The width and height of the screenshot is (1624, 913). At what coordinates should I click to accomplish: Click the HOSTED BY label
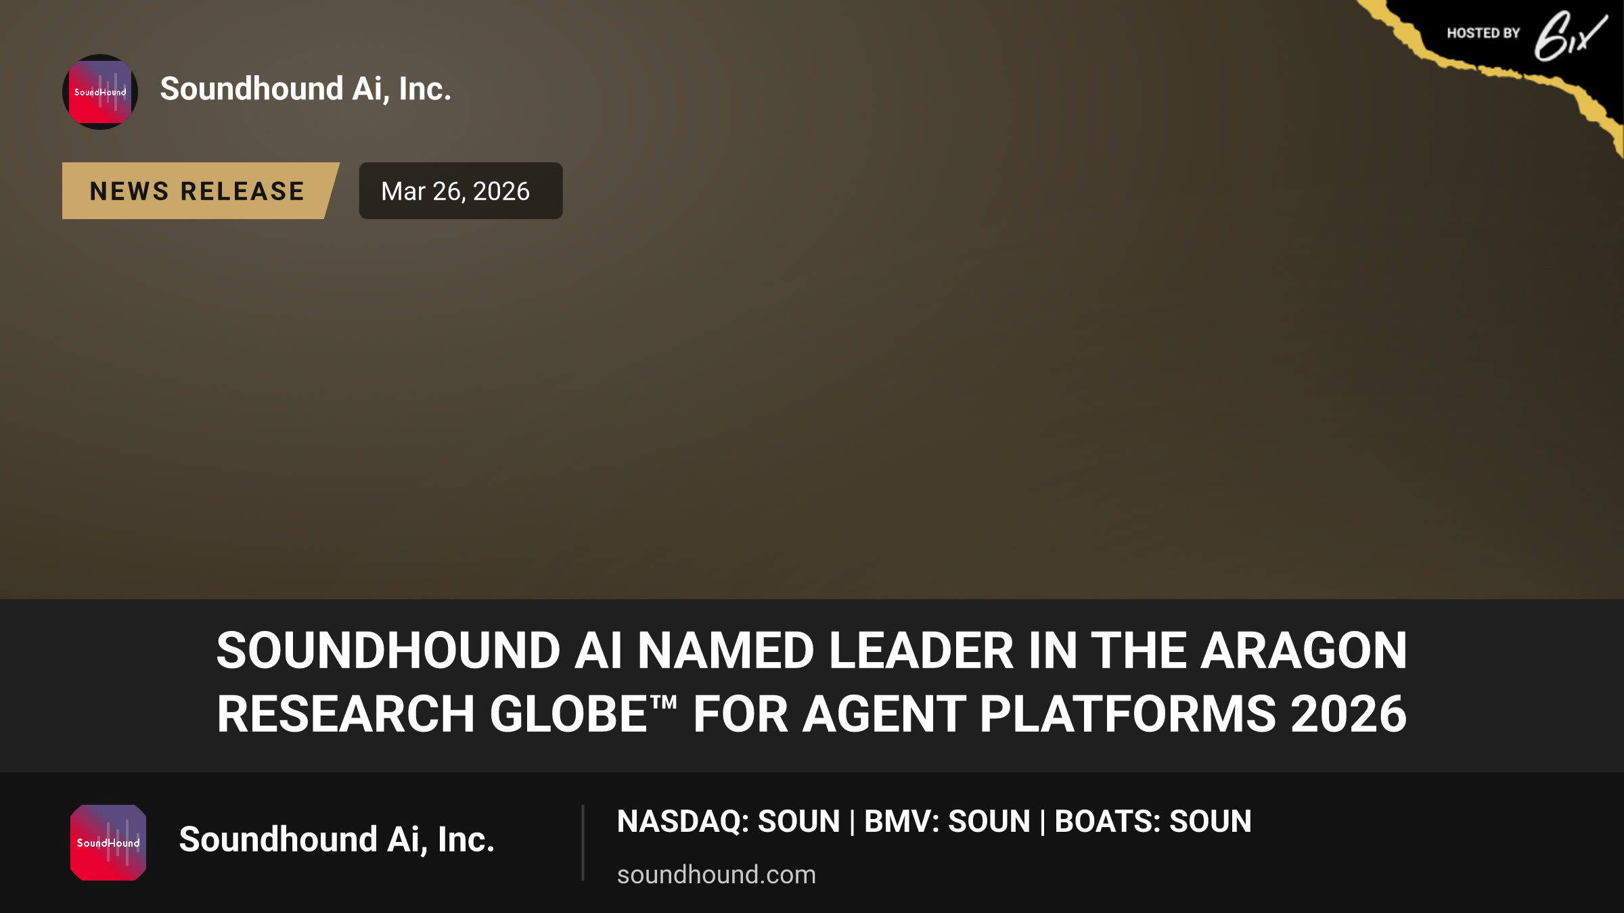tap(1483, 33)
